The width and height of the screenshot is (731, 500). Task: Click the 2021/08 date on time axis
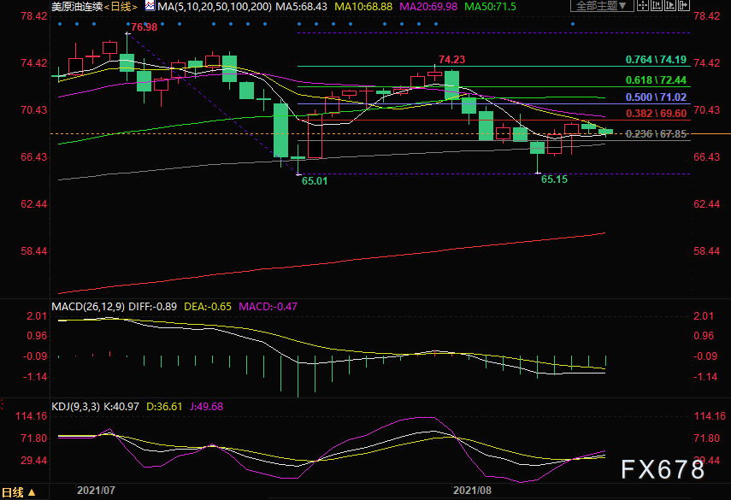pos(472,491)
